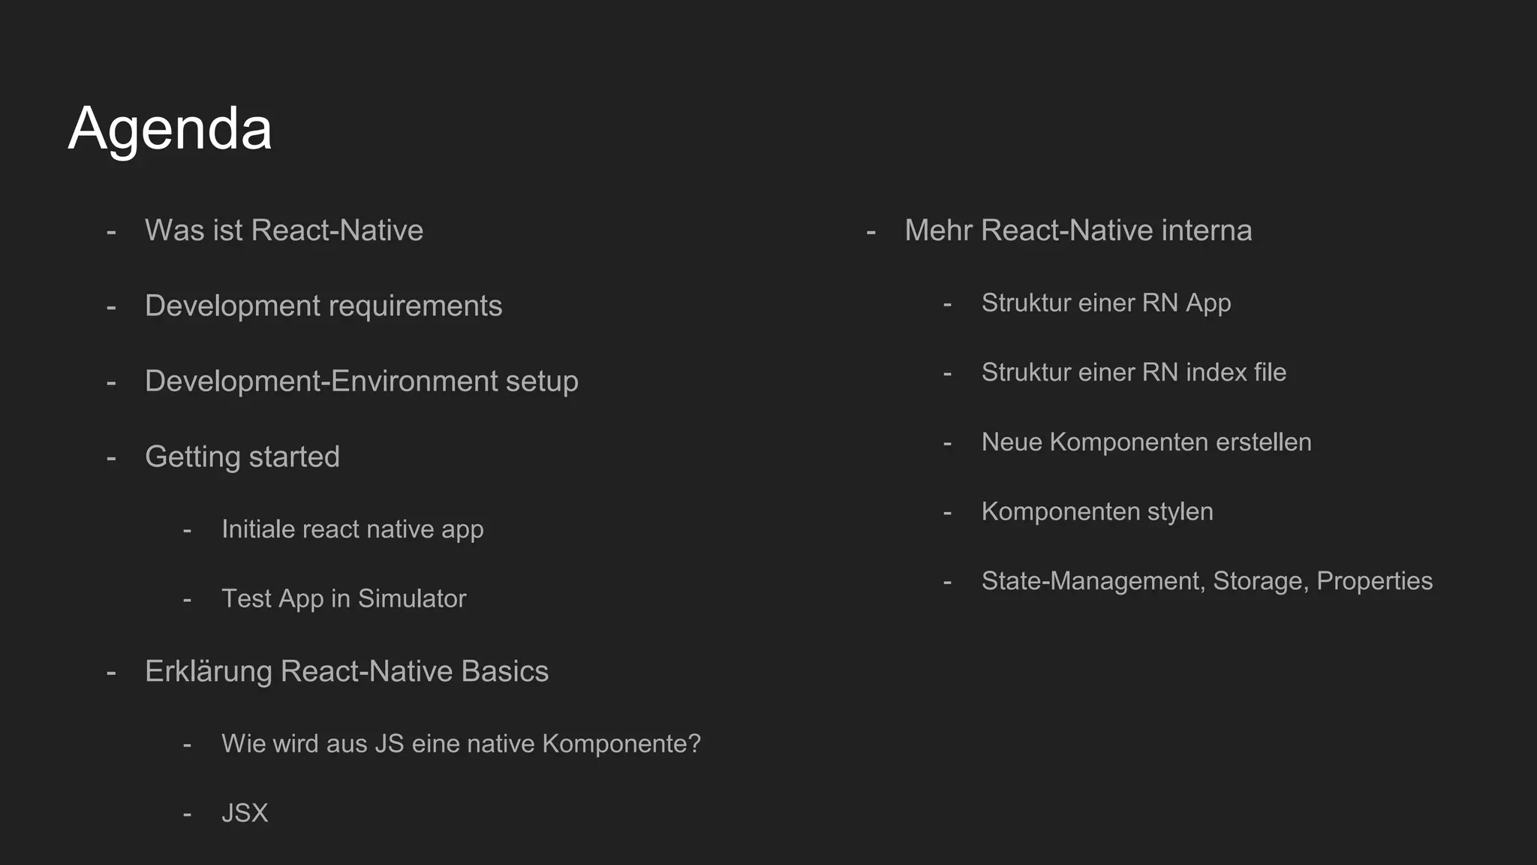Click 'Test App in Simulator' sub-bullet
Image resolution: width=1537 pixels, height=865 pixels.
344,598
